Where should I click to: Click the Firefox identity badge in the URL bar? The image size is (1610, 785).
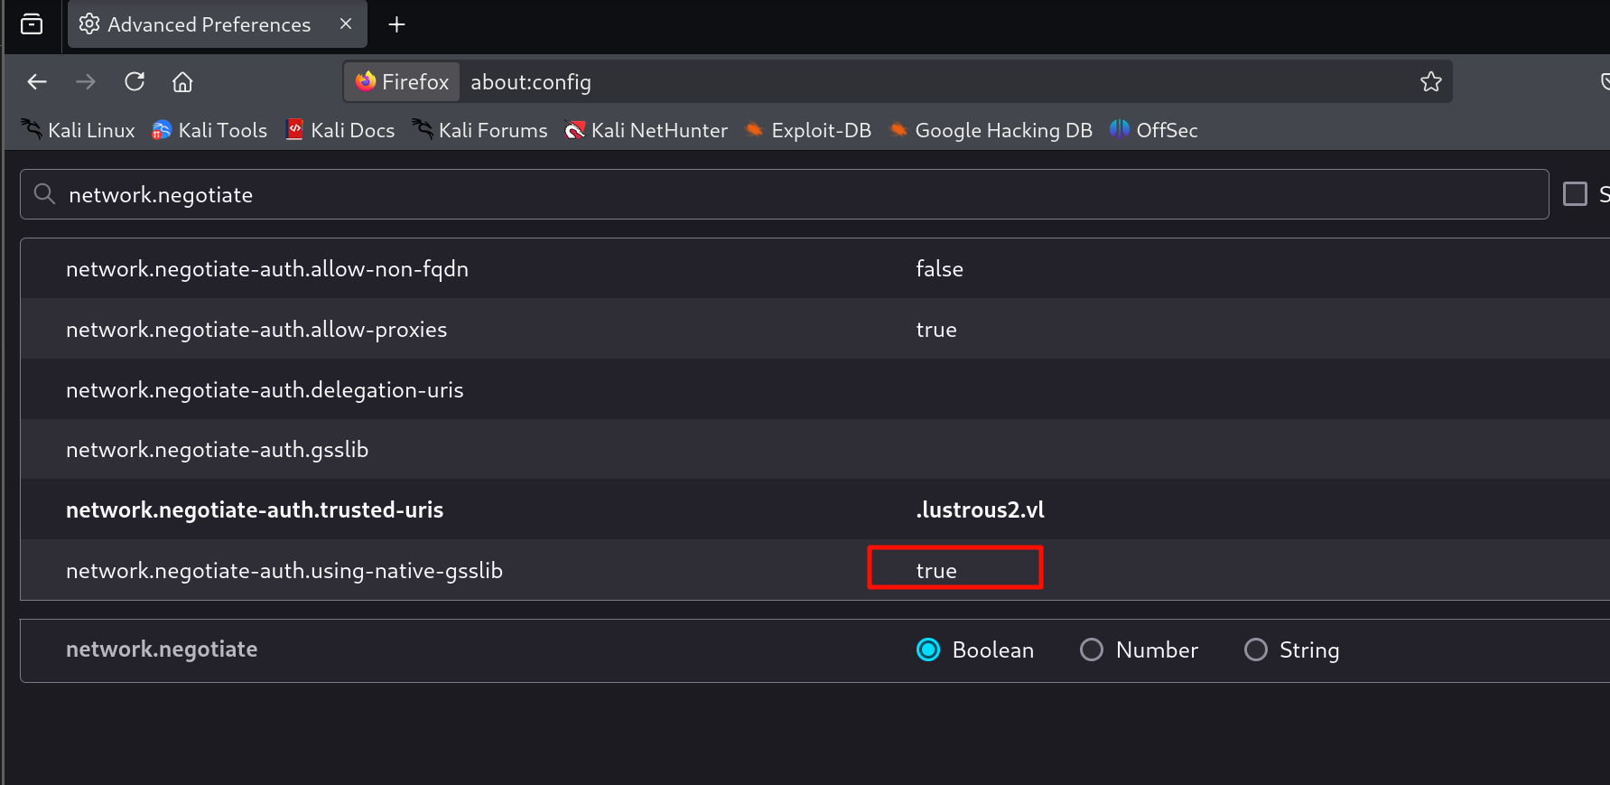point(403,82)
